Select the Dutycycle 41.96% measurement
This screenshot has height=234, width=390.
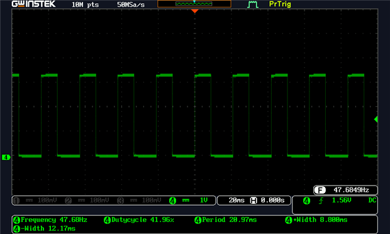pyautogui.click(x=139, y=220)
